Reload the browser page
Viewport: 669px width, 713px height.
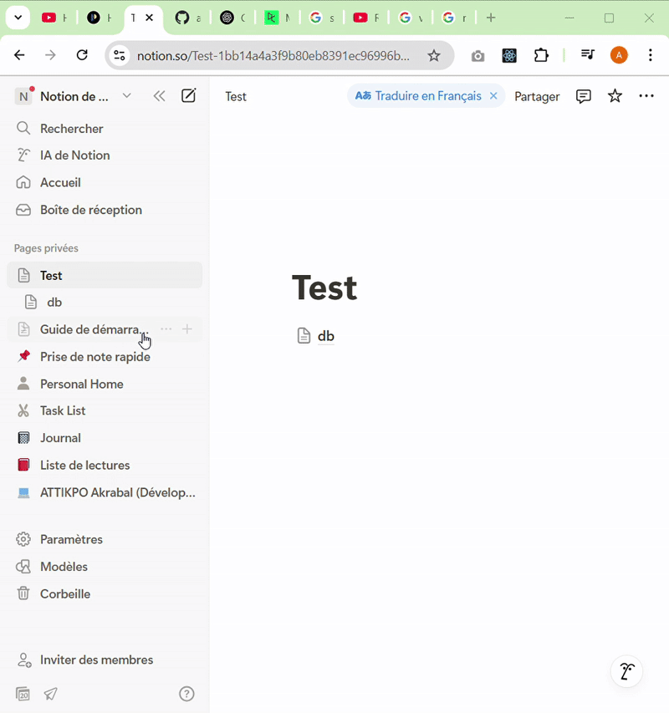(x=82, y=55)
